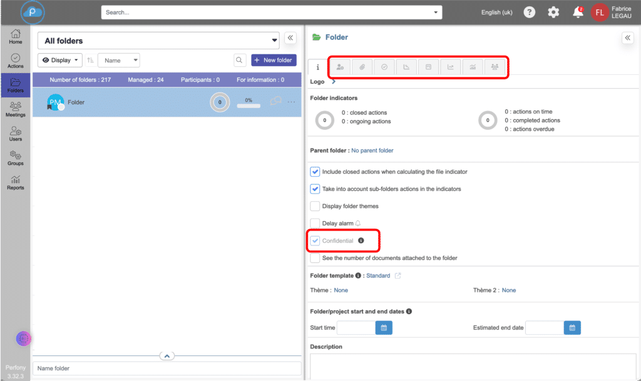
Task: Open the start time calendar picker
Action: pos(384,328)
